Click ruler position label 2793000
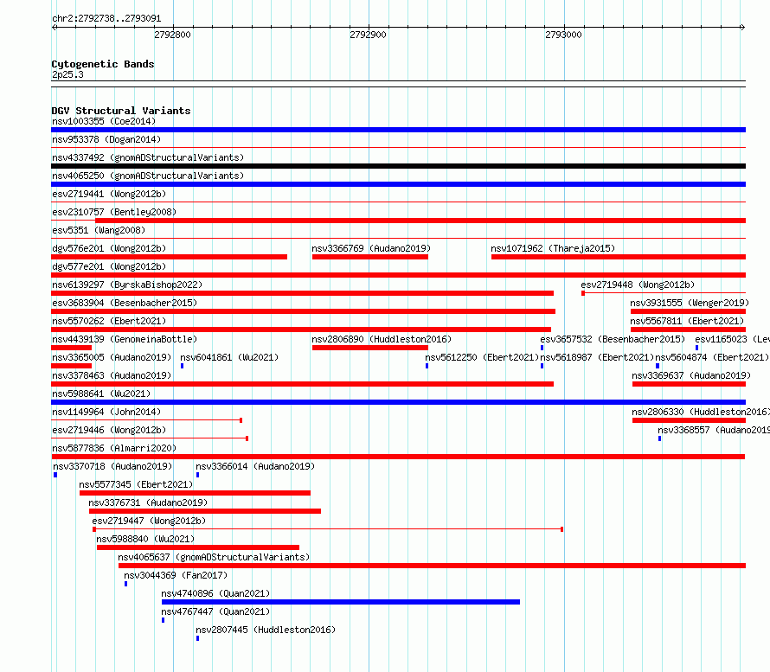 563,35
